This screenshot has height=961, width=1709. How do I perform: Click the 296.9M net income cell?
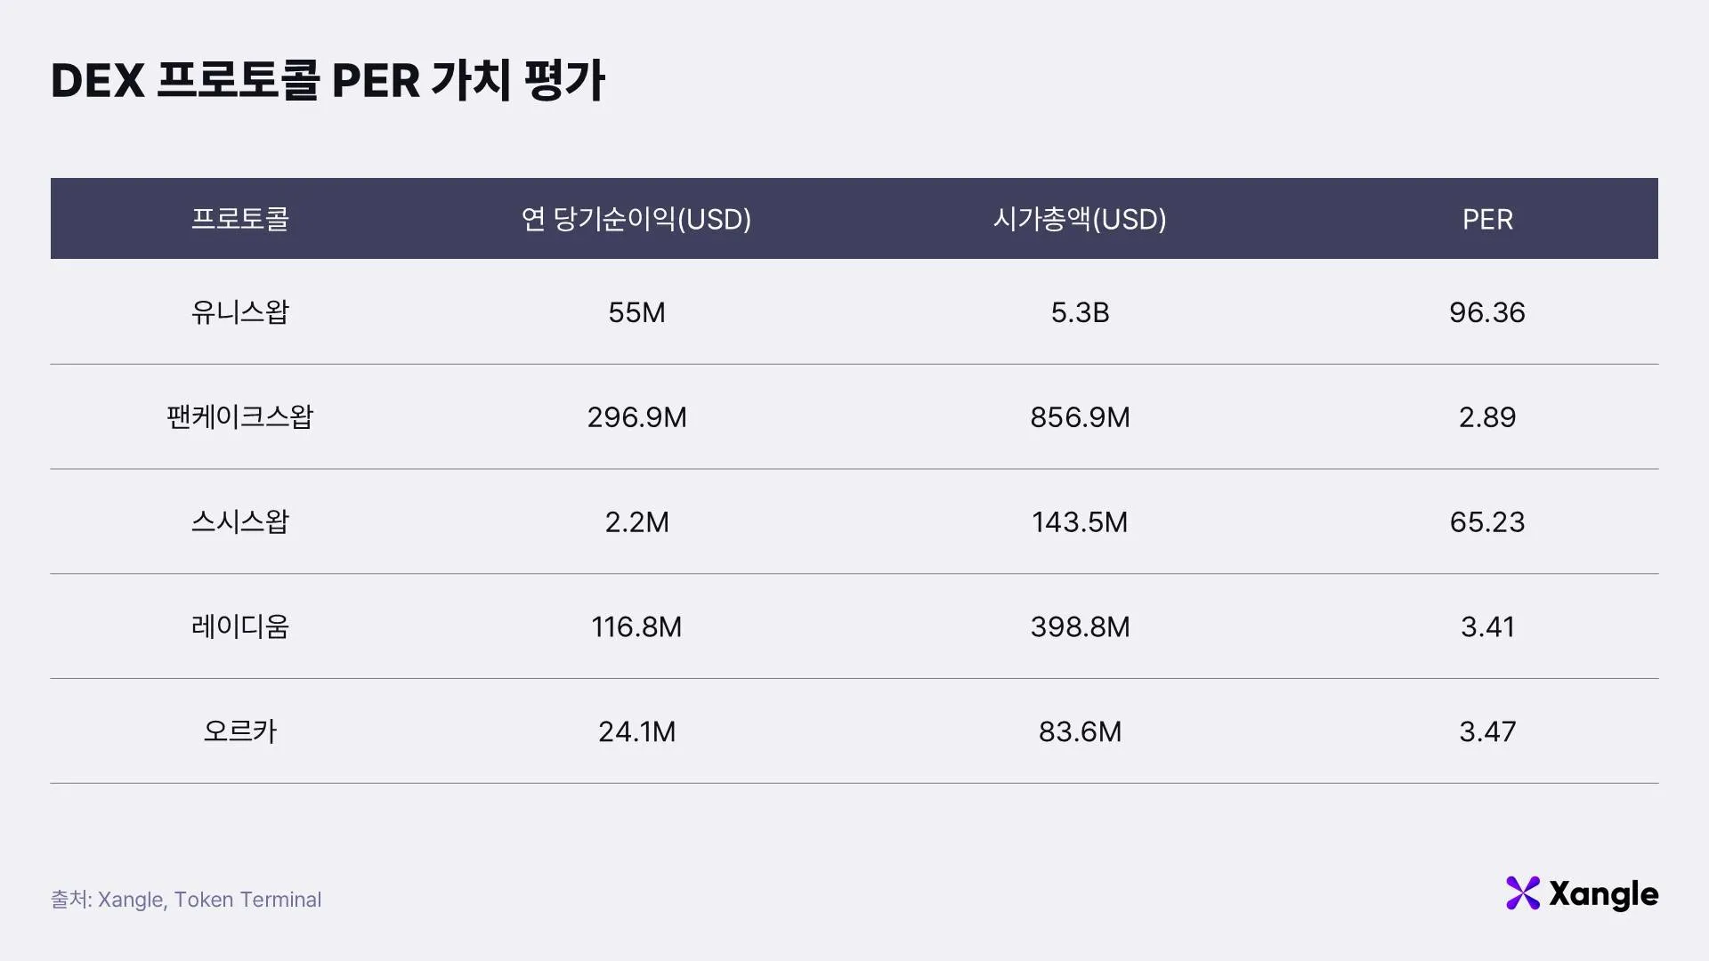click(636, 417)
